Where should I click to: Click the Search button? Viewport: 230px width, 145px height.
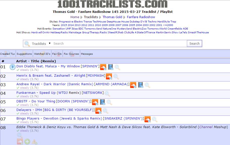pyautogui.click(x=194, y=44)
